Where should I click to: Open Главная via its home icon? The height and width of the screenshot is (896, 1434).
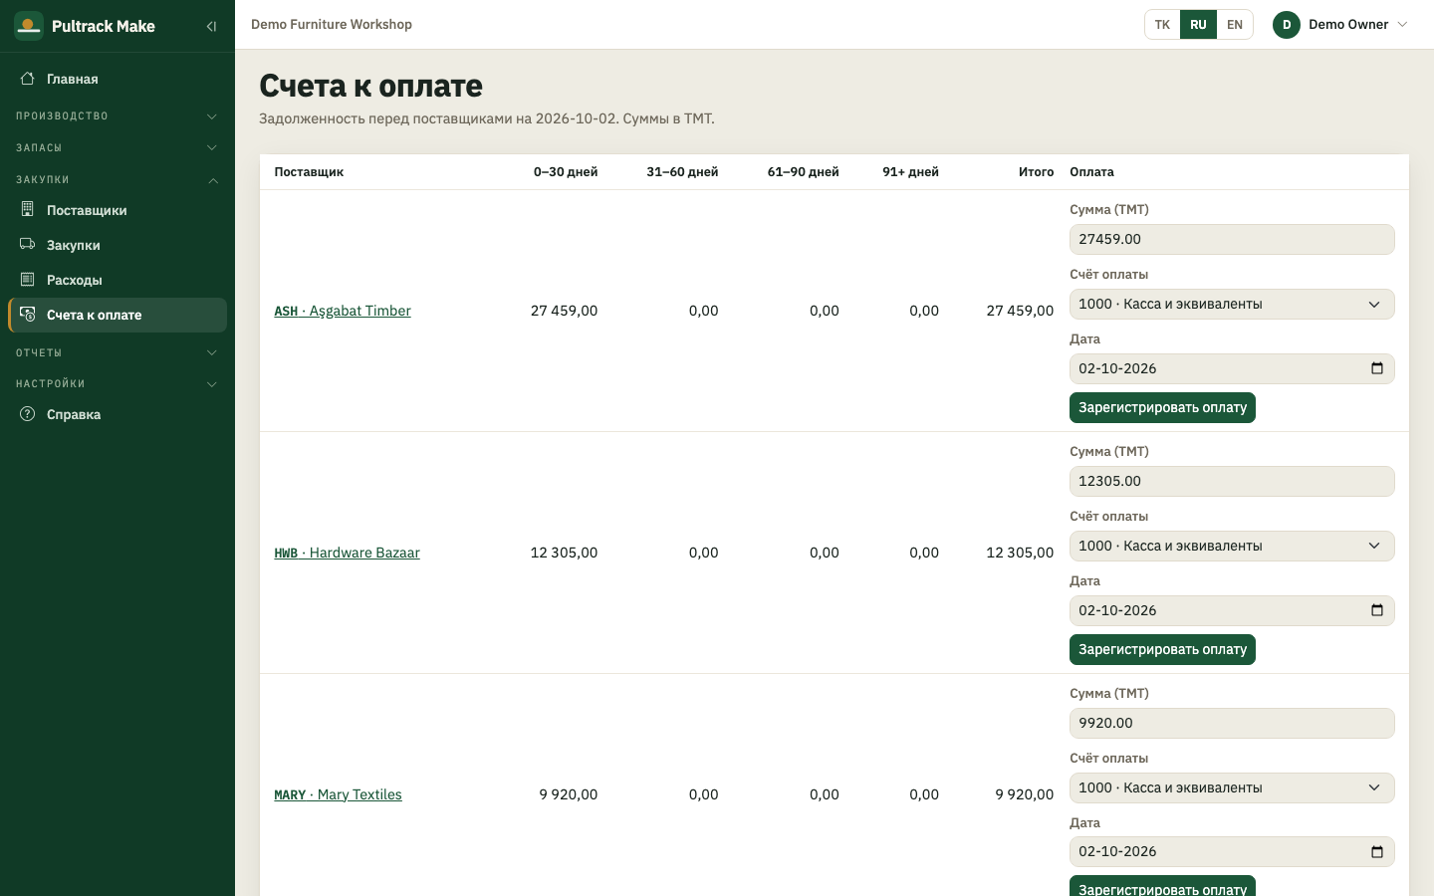(28, 79)
